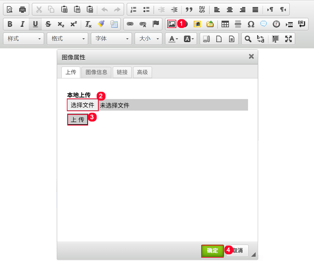
Task: Open the 样式 styles dropdown
Action: 24,39
